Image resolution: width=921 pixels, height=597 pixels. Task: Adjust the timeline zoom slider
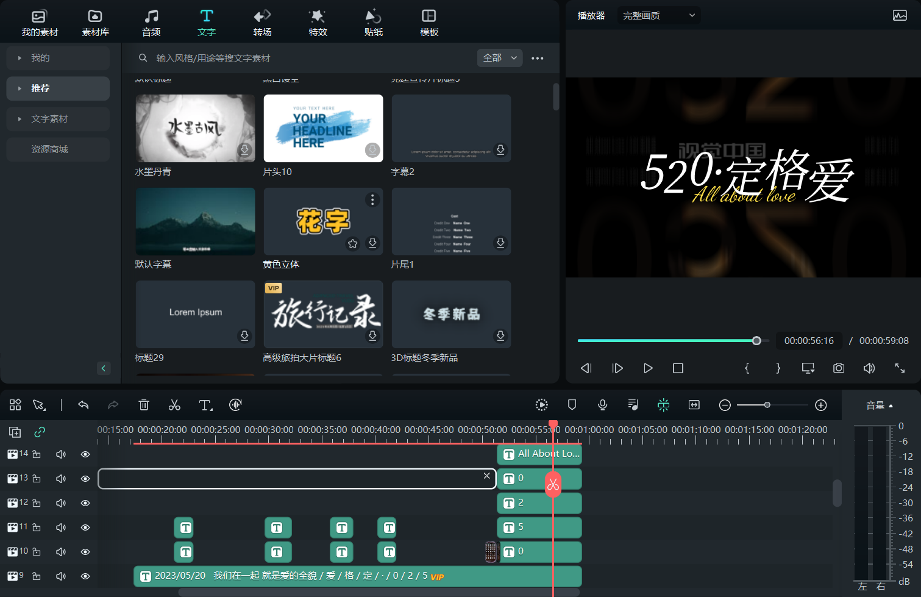click(767, 404)
